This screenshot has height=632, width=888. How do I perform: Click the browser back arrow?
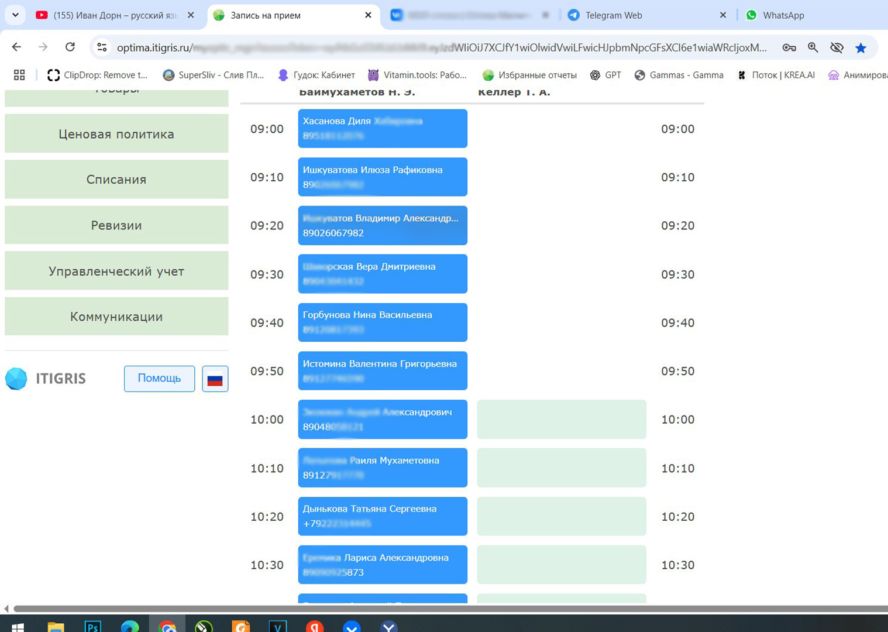click(x=16, y=47)
